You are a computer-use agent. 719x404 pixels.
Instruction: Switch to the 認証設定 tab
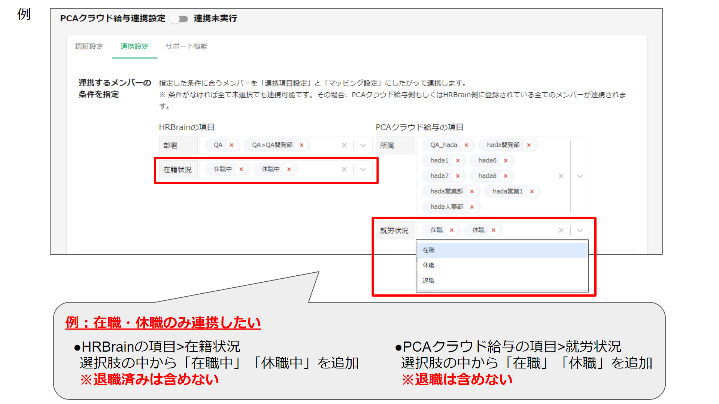pos(89,46)
